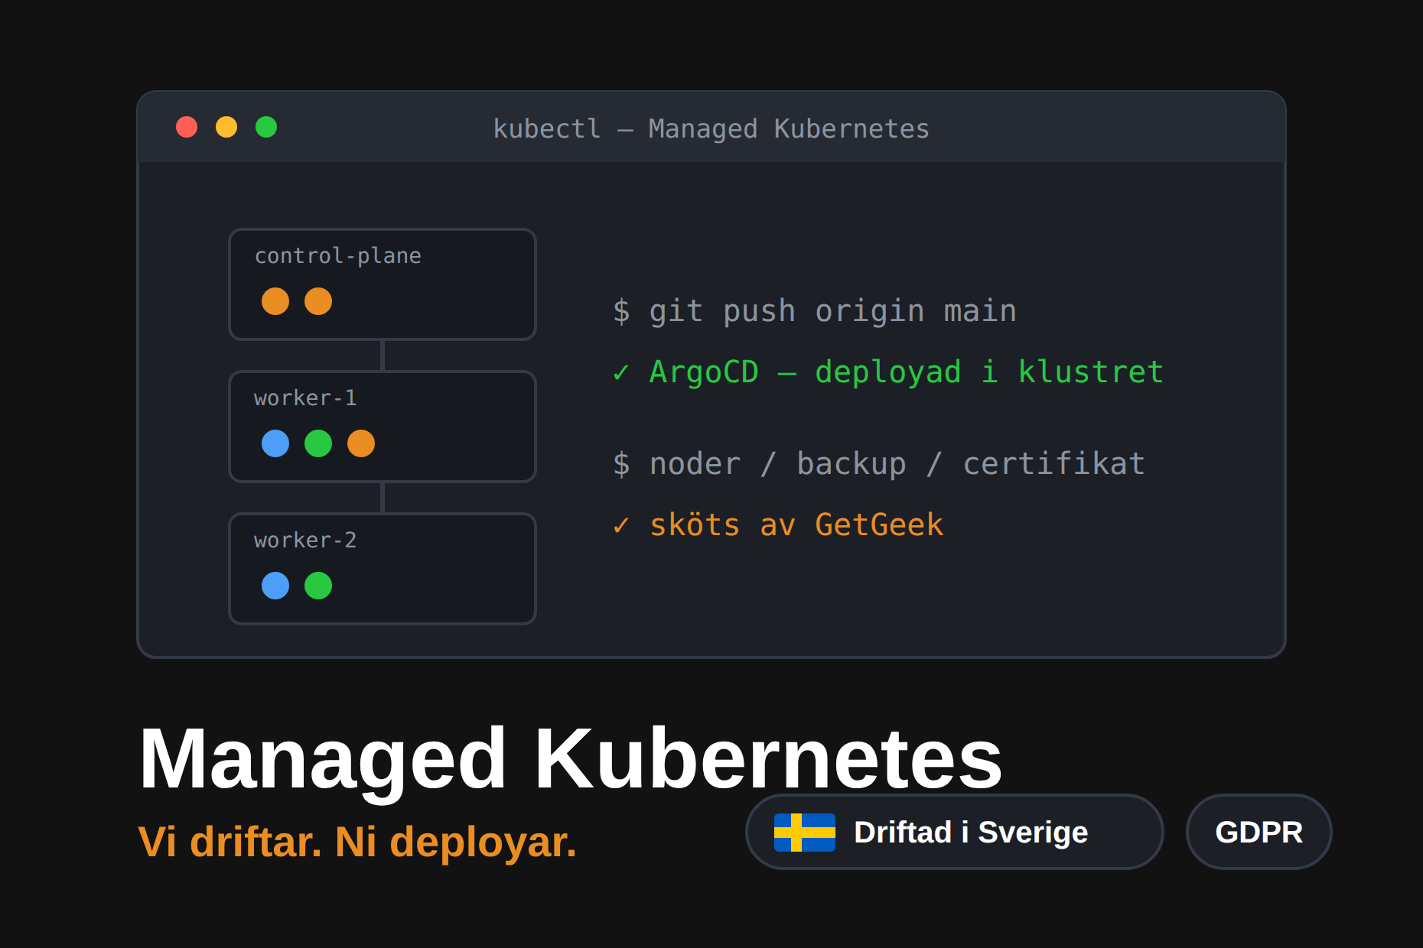Click the yellow minimize dot in terminal

[x=226, y=127]
